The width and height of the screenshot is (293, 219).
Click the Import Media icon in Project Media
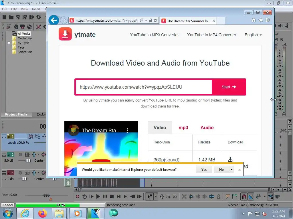tap(16, 27)
